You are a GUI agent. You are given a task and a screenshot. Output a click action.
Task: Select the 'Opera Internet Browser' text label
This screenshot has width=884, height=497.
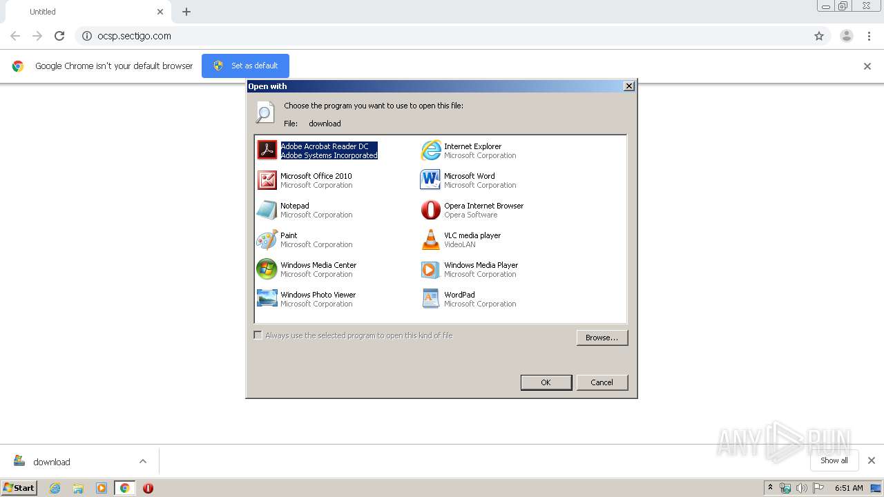click(x=483, y=206)
